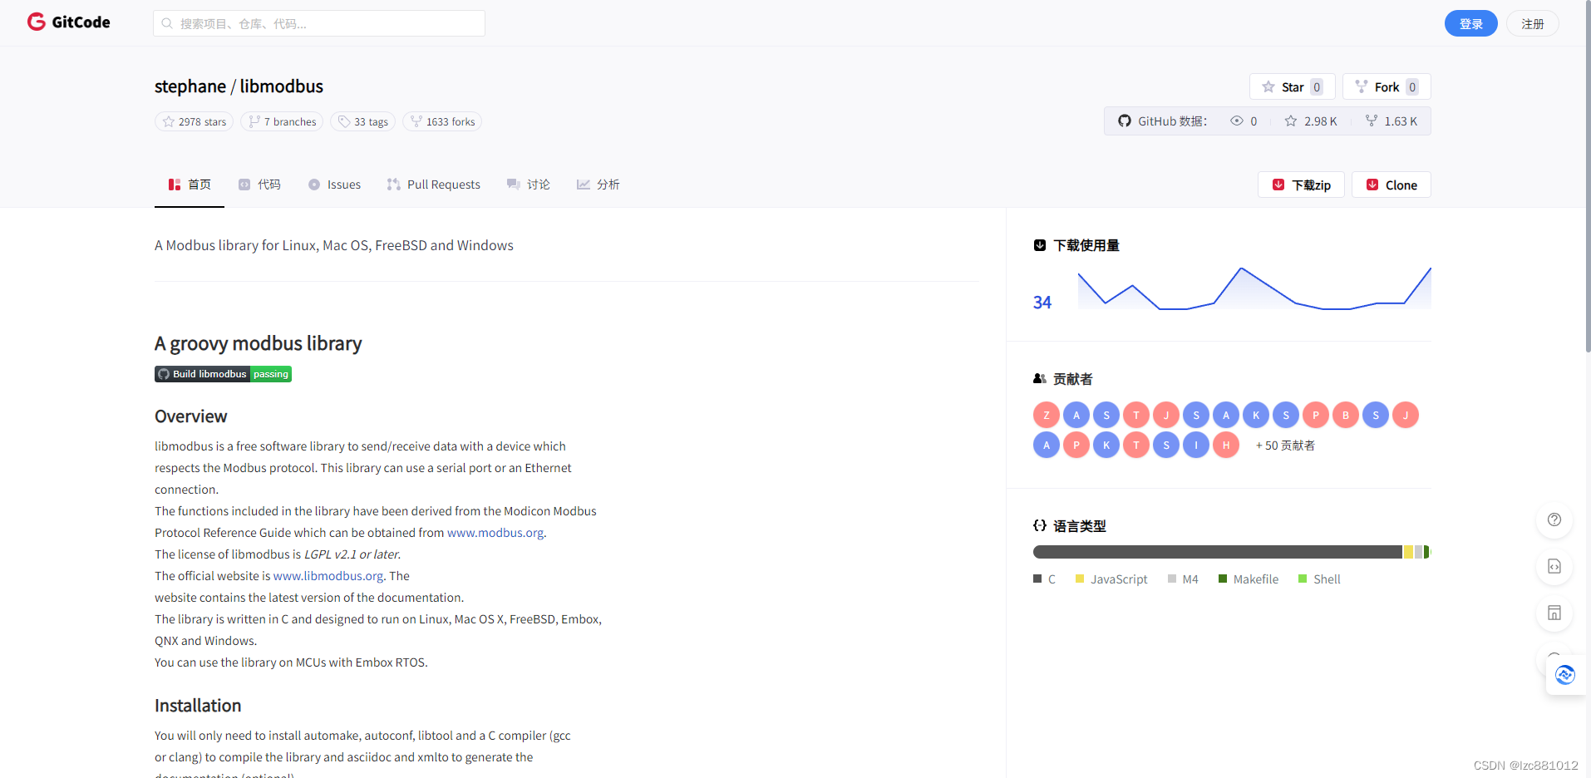This screenshot has height=778, width=1591.
Task: Open the 讨论 discussion tab
Action: [x=529, y=184]
